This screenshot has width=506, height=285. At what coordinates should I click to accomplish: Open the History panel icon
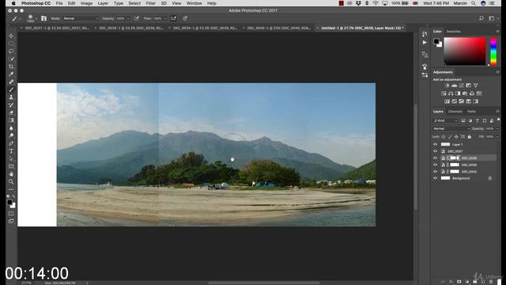tap(425, 34)
